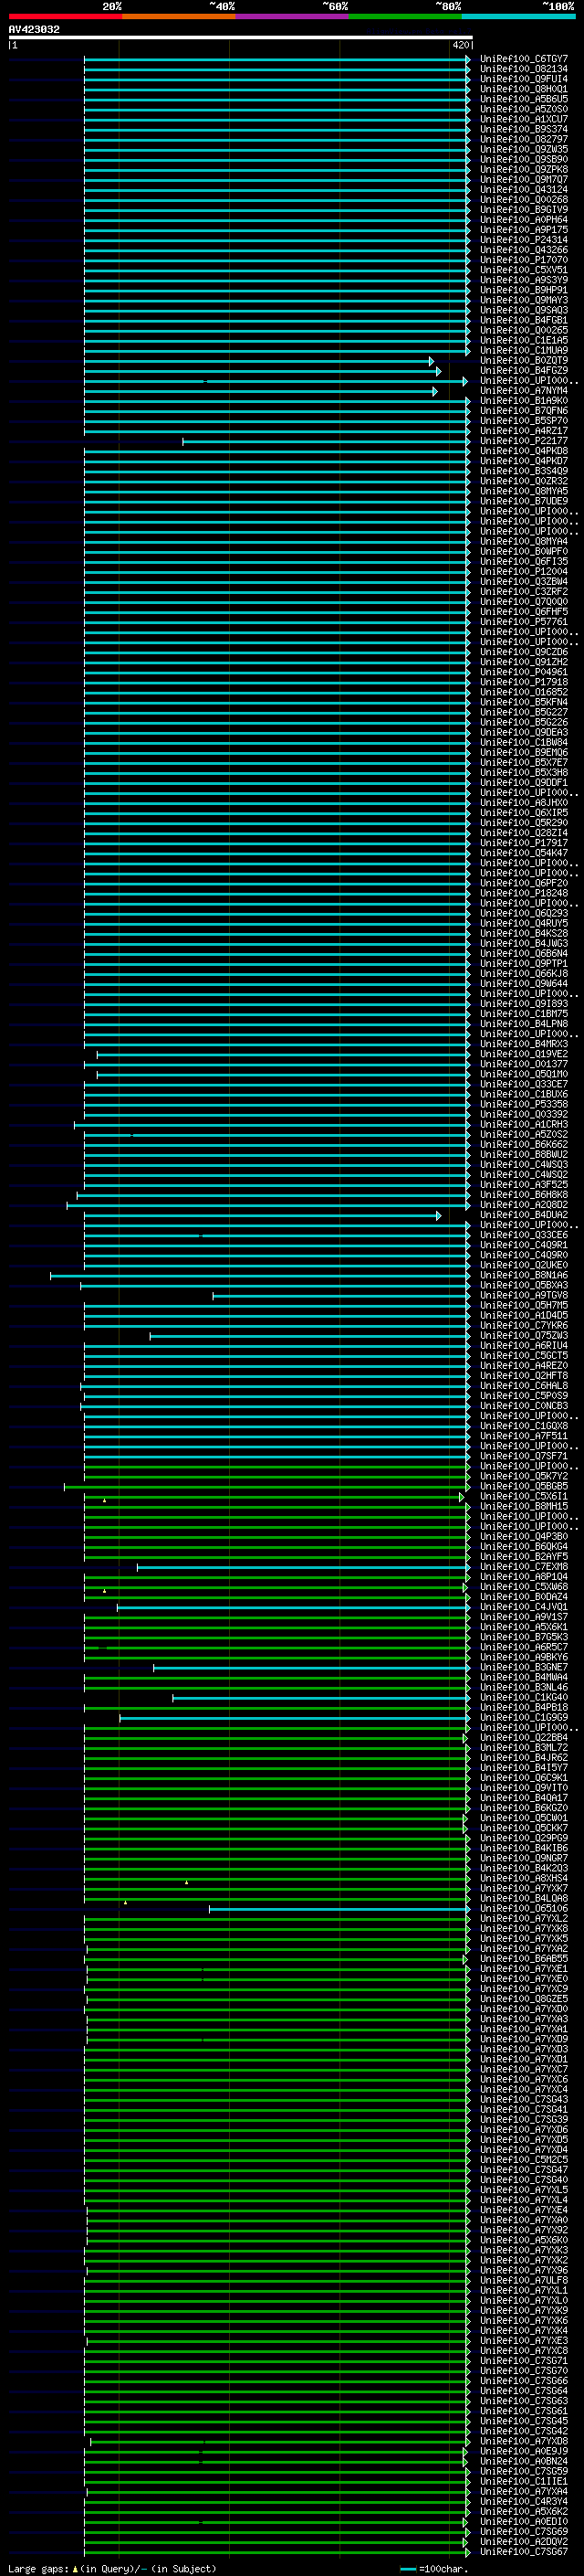
Task: Click the cyan ~100% identity scale segment
Action: [x=519, y=16]
